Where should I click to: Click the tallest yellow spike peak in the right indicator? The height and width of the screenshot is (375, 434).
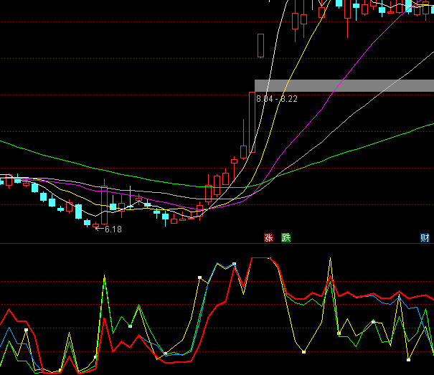pos(330,258)
